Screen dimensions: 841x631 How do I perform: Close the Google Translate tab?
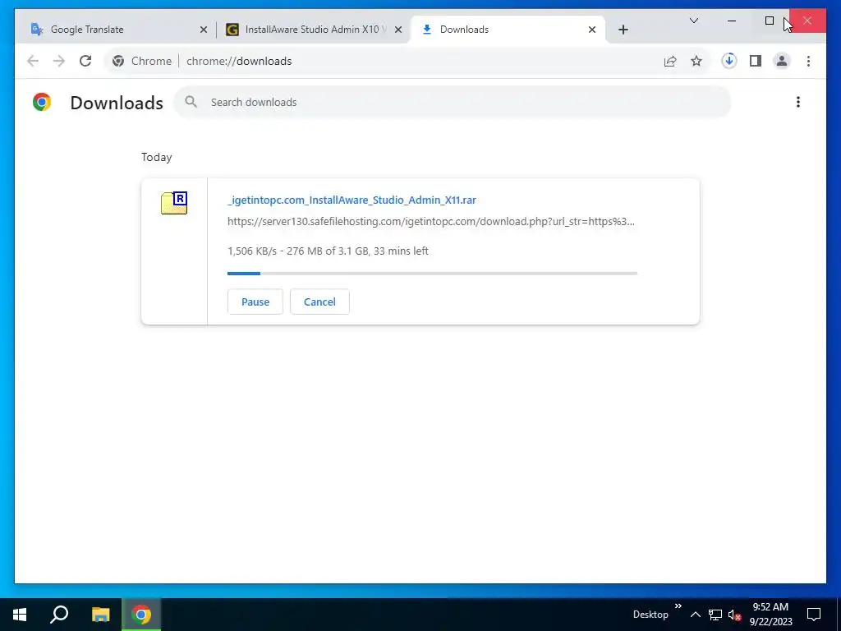(204, 30)
